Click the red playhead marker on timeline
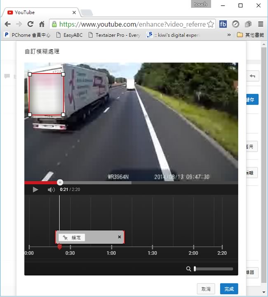 (x=59, y=247)
